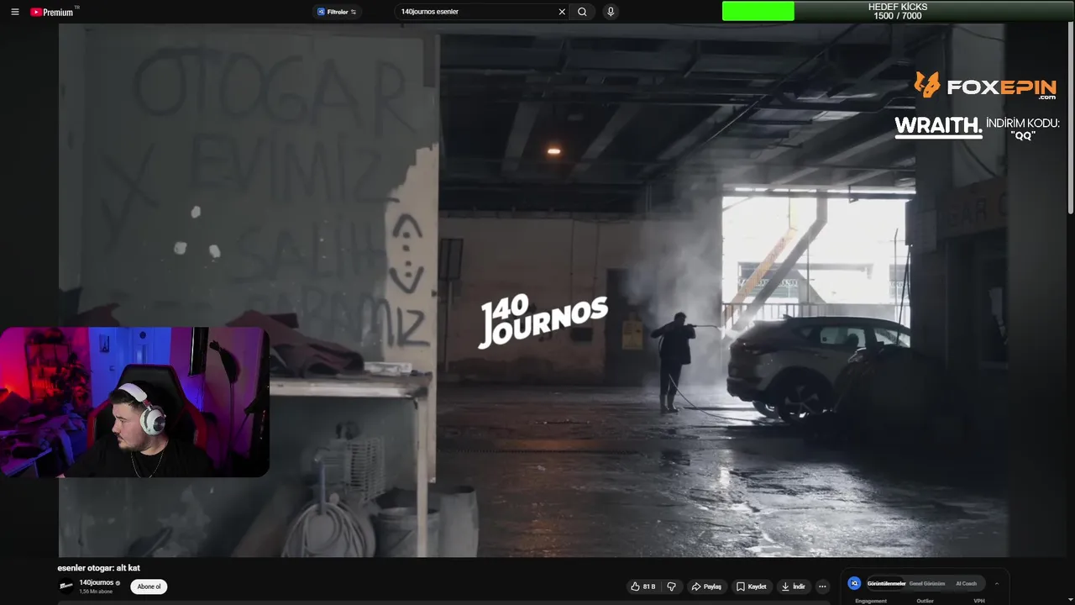Image resolution: width=1075 pixels, height=605 pixels.
Task: Click the streamer webcam overlay
Action: click(134, 402)
